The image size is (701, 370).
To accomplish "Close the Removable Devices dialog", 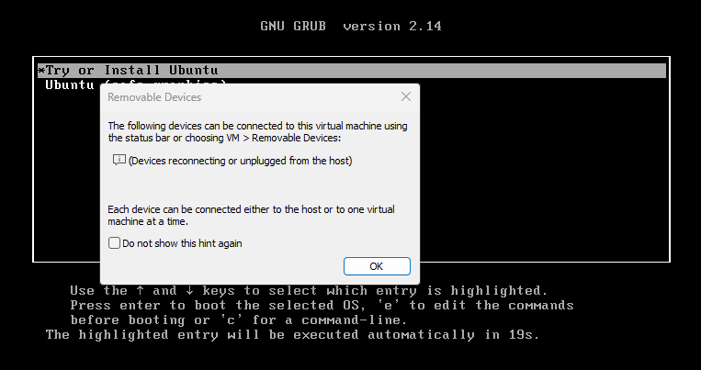I will (x=405, y=96).
